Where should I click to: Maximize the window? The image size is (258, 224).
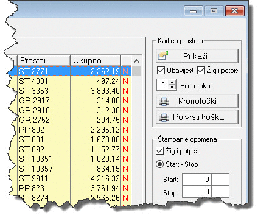coord(214,11)
